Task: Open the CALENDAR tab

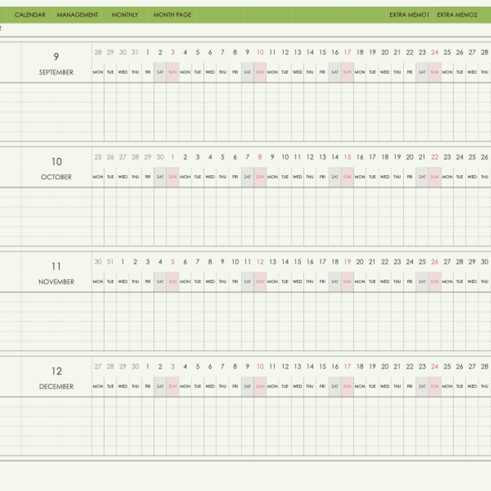Action: pos(30,15)
